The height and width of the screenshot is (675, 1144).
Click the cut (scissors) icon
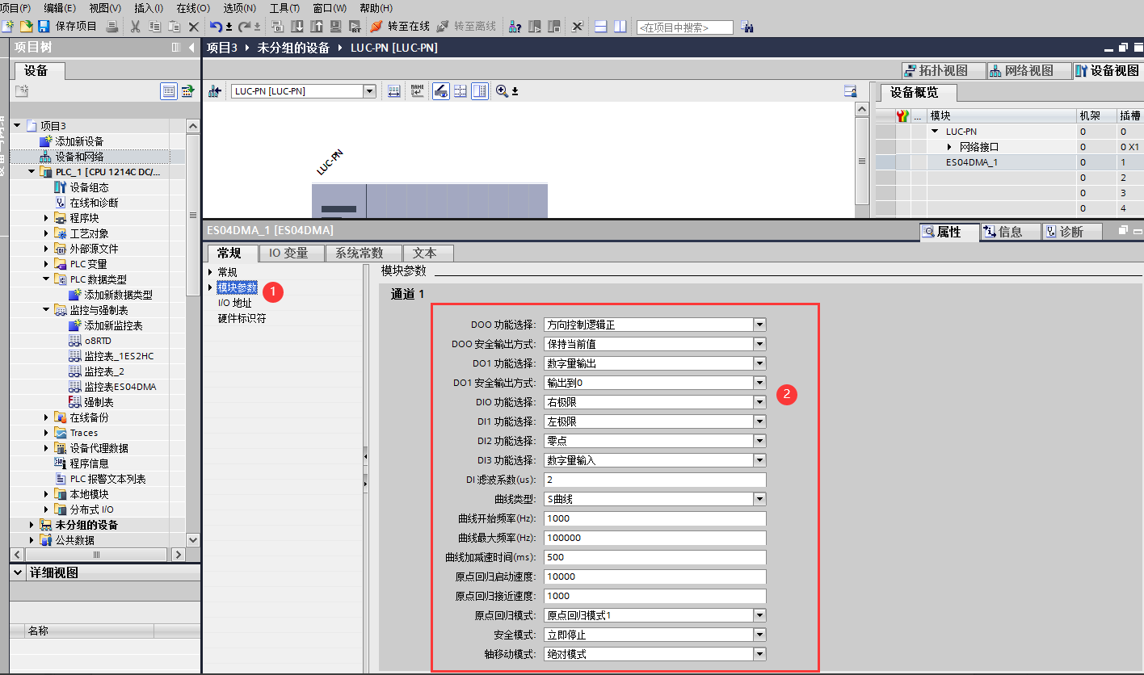pos(135,27)
